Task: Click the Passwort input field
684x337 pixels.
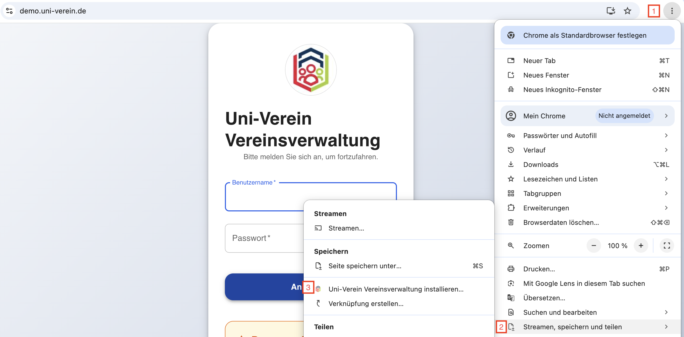Action: click(x=265, y=238)
